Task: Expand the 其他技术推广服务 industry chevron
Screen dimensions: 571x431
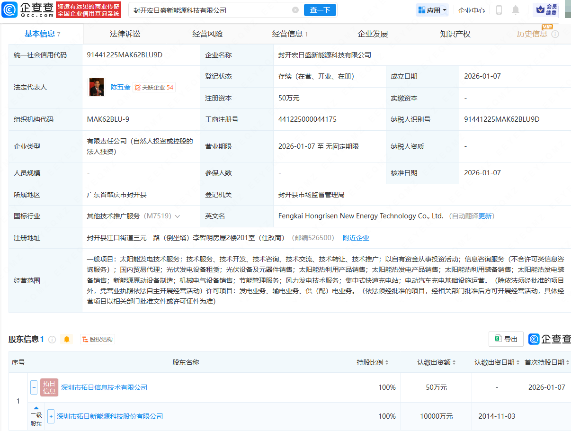Action: pos(178,216)
